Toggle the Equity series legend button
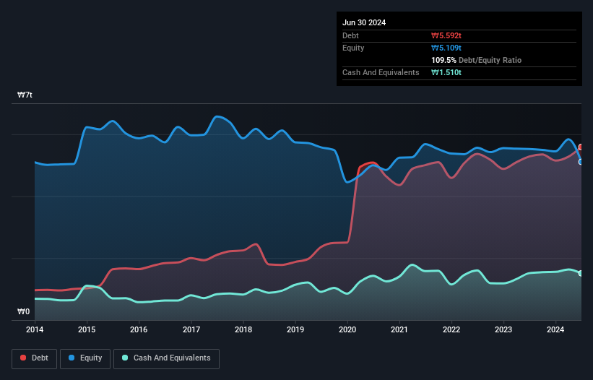Viewport: 593px width, 380px height. point(85,358)
